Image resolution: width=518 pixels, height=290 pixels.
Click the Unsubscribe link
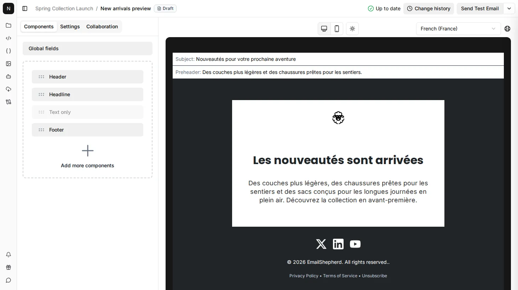374,276
